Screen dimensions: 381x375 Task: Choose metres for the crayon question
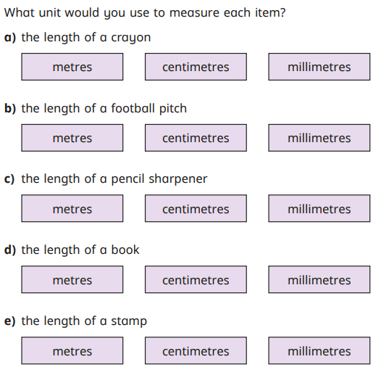click(72, 67)
